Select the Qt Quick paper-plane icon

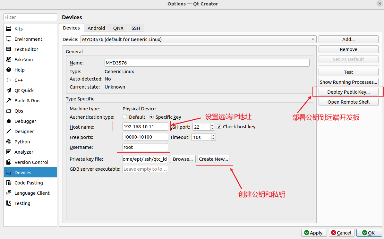point(9,90)
